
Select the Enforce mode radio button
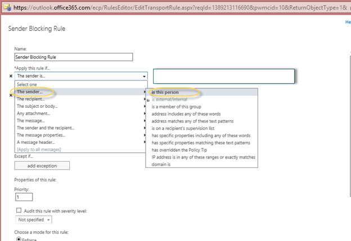pos(19,239)
